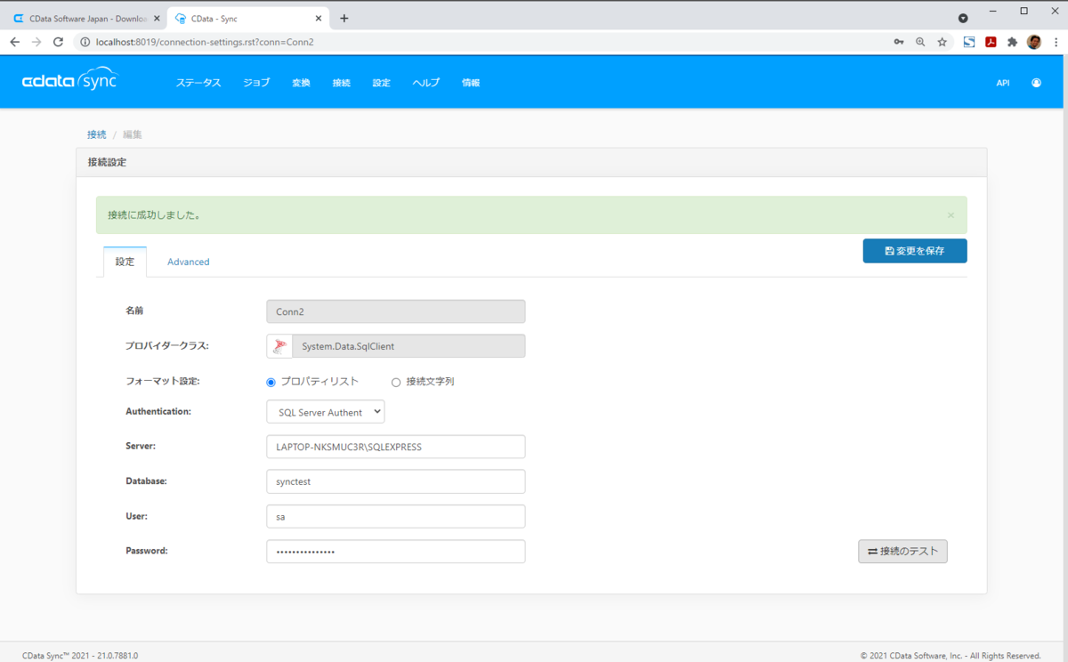Dismiss the connection success message

[x=951, y=215]
